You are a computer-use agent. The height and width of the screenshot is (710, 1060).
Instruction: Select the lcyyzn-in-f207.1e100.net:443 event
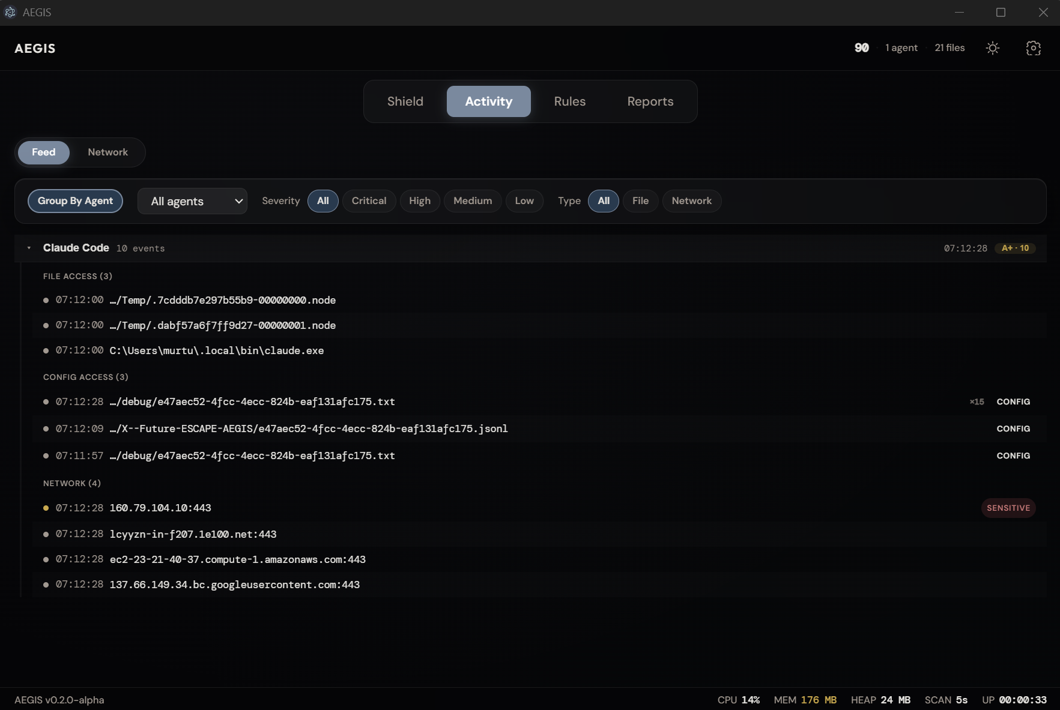click(x=539, y=534)
